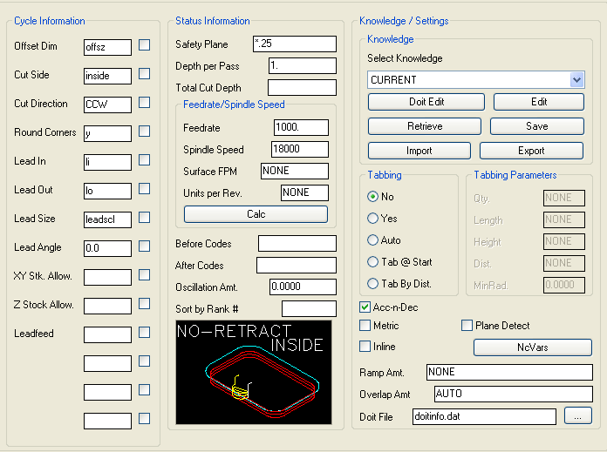Viewport: 607px width, 452px height.
Task: Click the Surface FPM input field
Action: point(295,171)
